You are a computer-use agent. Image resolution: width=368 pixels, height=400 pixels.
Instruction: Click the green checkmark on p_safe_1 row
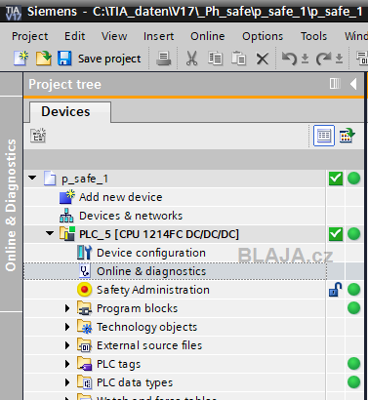click(x=336, y=179)
